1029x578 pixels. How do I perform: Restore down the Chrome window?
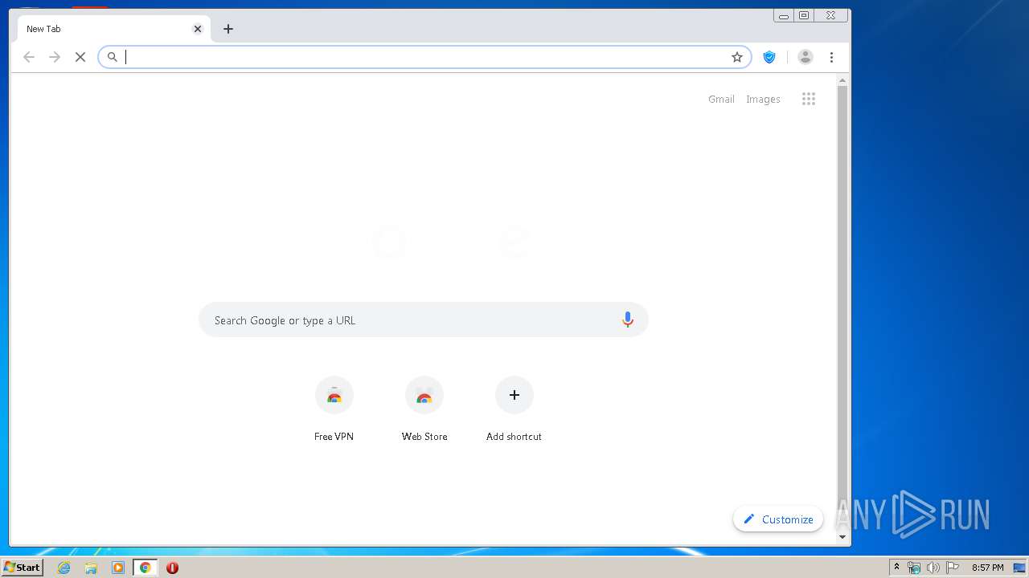[804, 15]
